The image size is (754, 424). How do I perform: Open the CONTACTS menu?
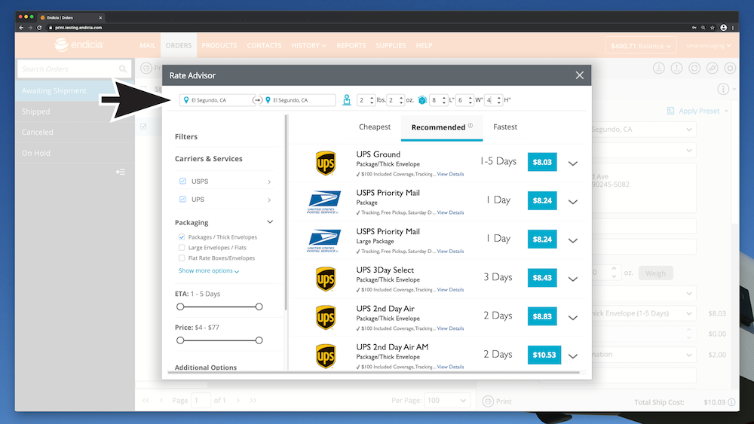pyautogui.click(x=264, y=46)
